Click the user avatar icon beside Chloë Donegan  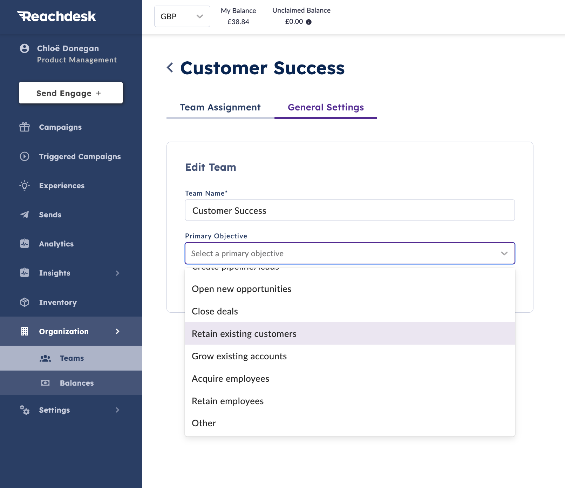pyautogui.click(x=25, y=48)
